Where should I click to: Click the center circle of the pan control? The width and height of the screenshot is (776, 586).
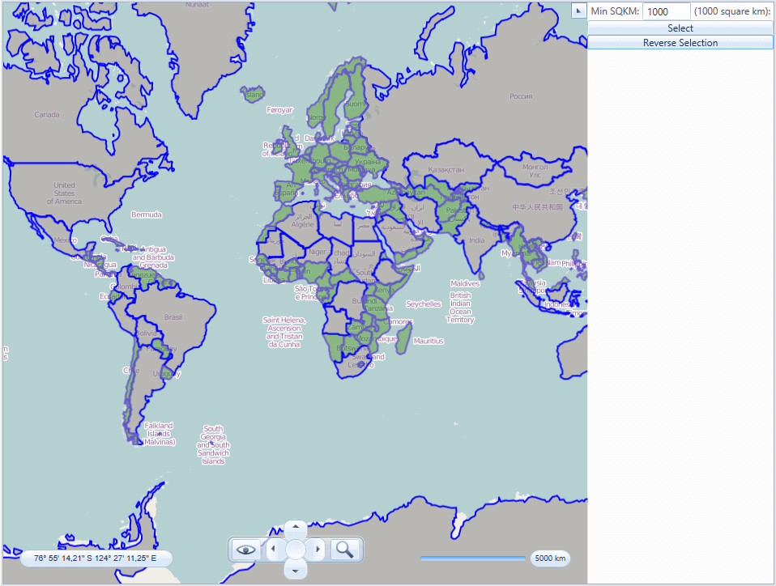296,549
